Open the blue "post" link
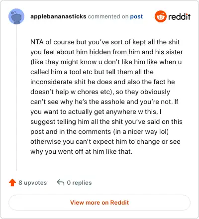The height and width of the screenshot is (219, 199). coord(136,16)
